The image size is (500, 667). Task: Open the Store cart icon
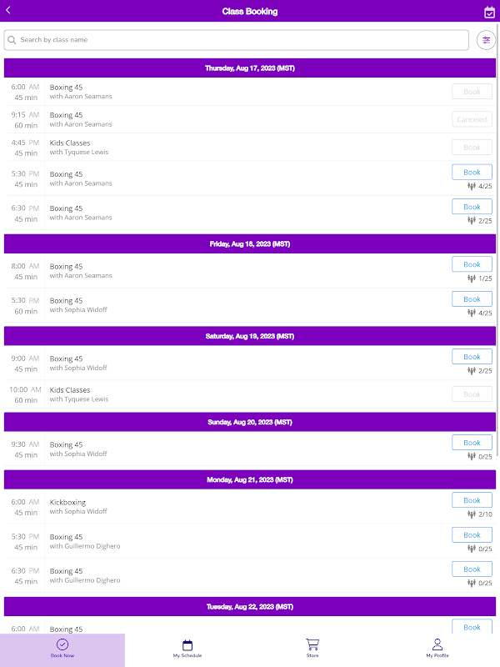tap(312, 644)
